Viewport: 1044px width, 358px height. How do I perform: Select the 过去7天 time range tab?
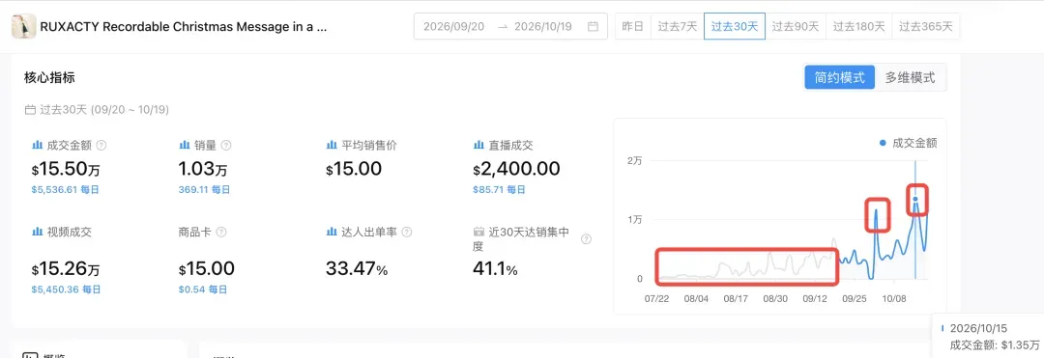(x=677, y=27)
